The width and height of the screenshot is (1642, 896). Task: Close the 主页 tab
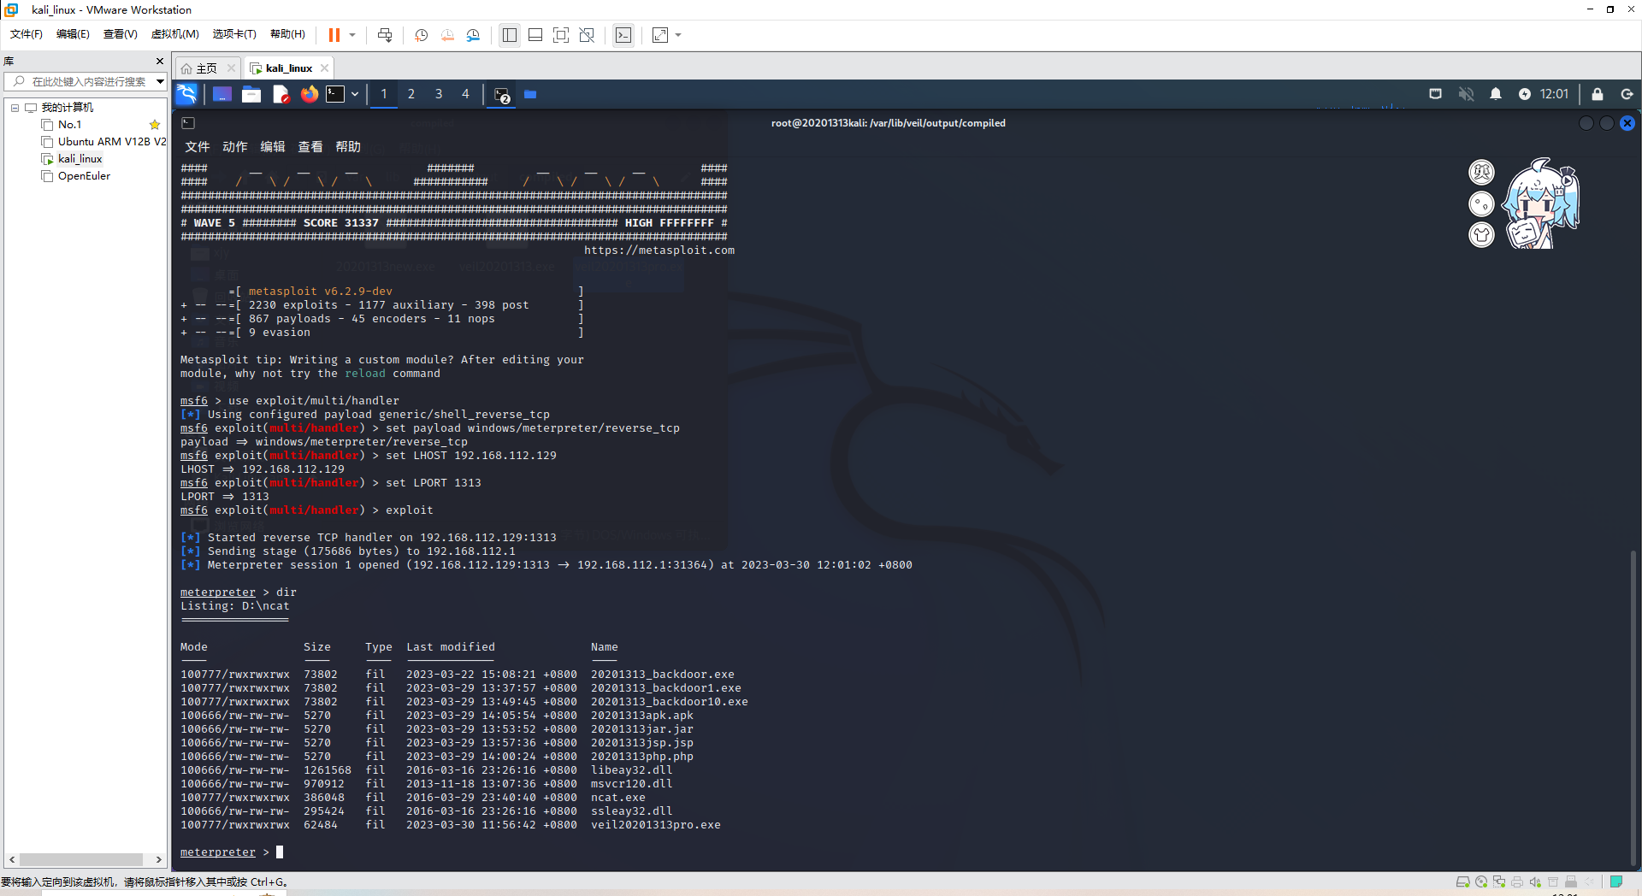(x=231, y=68)
